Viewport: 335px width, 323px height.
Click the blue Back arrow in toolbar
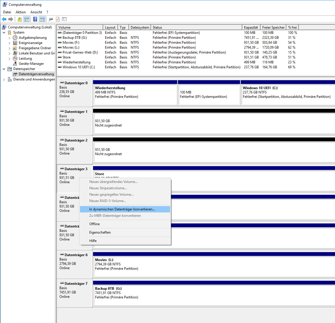point(4,19)
